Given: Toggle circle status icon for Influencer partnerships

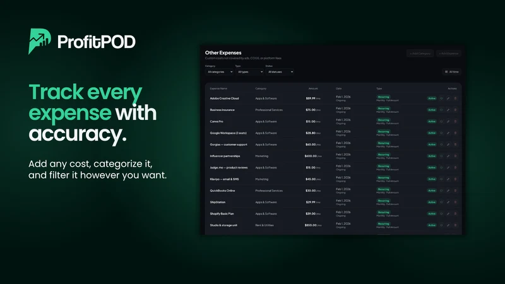Looking at the screenshot, I should coord(441,156).
